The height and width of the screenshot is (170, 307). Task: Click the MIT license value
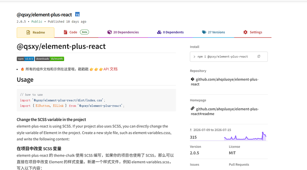pos(232,153)
